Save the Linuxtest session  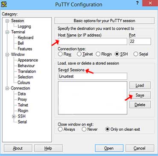click(x=140, y=95)
